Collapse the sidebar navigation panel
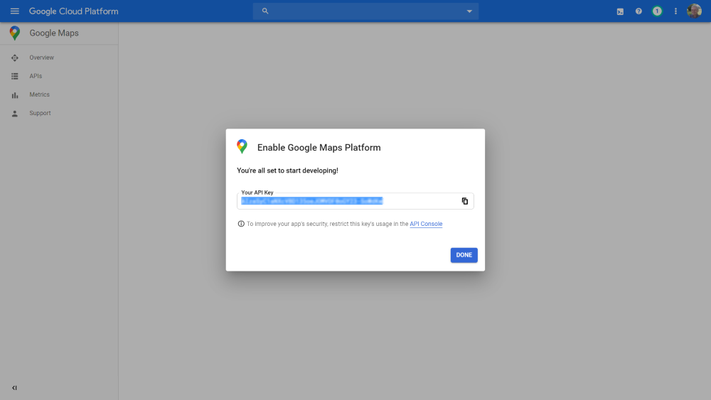This screenshot has width=711, height=400. click(x=14, y=388)
